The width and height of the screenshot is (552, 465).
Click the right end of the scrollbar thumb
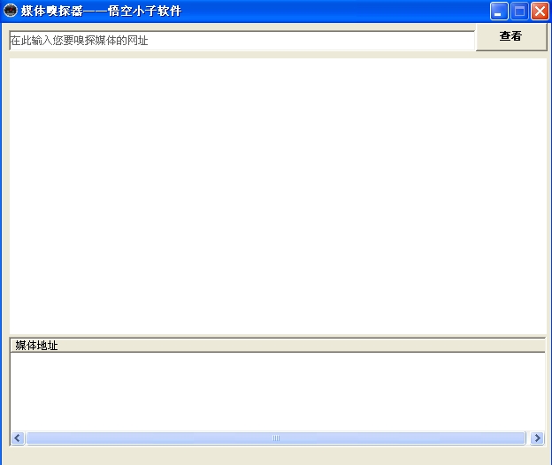pyautogui.click(x=520, y=438)
